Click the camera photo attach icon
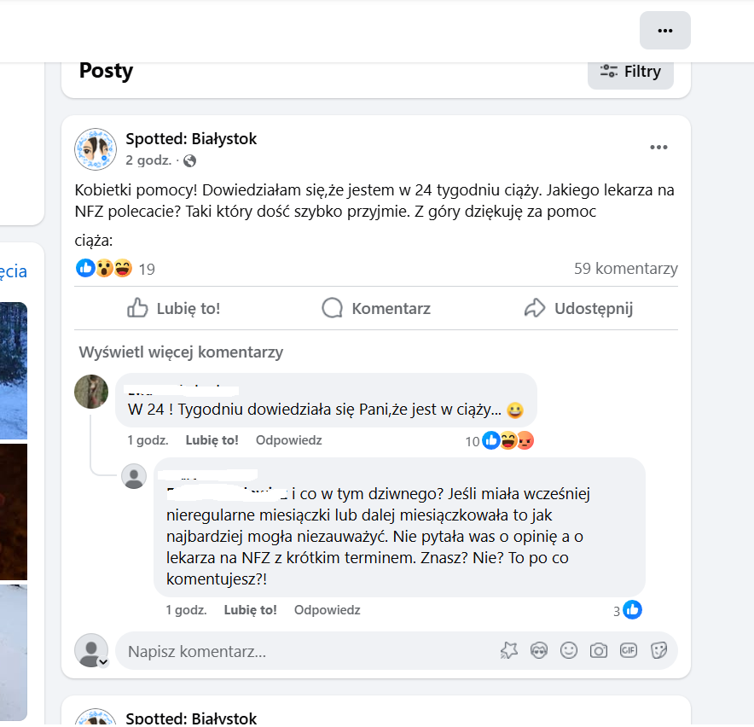This screenshot has height=727, width=754. coord(599,650)
